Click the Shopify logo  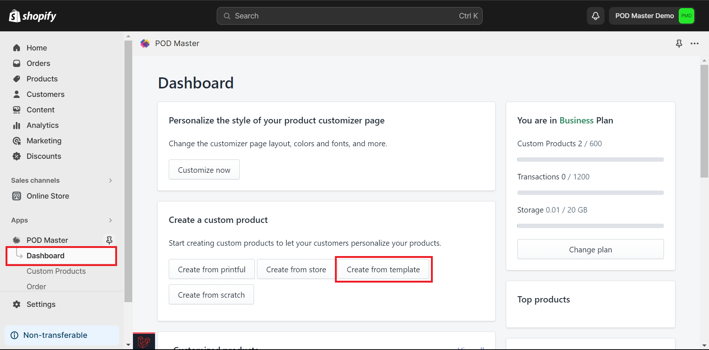point(32,16)
